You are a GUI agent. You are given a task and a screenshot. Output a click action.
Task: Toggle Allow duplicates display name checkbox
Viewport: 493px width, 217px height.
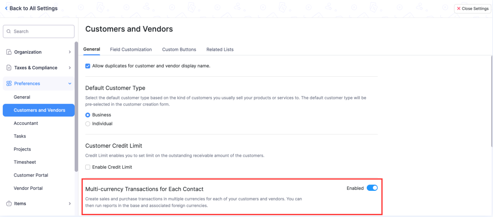pos(88,66)
